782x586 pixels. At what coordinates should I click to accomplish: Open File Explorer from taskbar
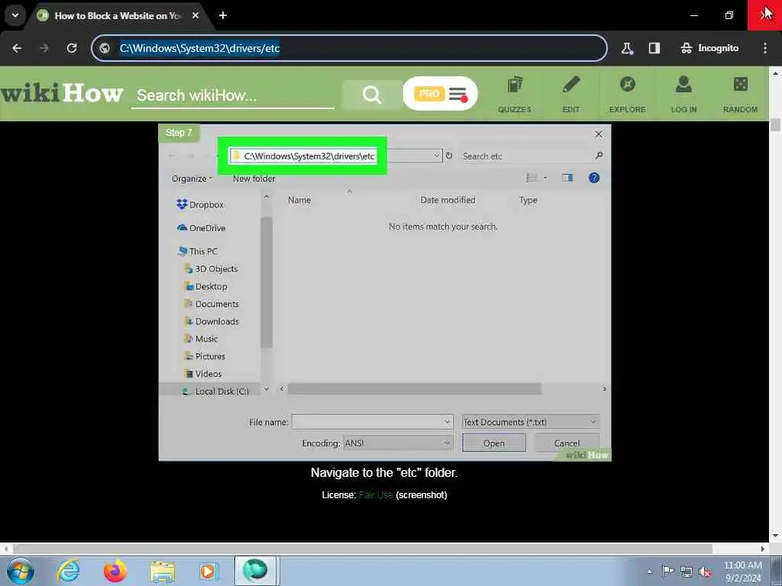tap(163, 572)
